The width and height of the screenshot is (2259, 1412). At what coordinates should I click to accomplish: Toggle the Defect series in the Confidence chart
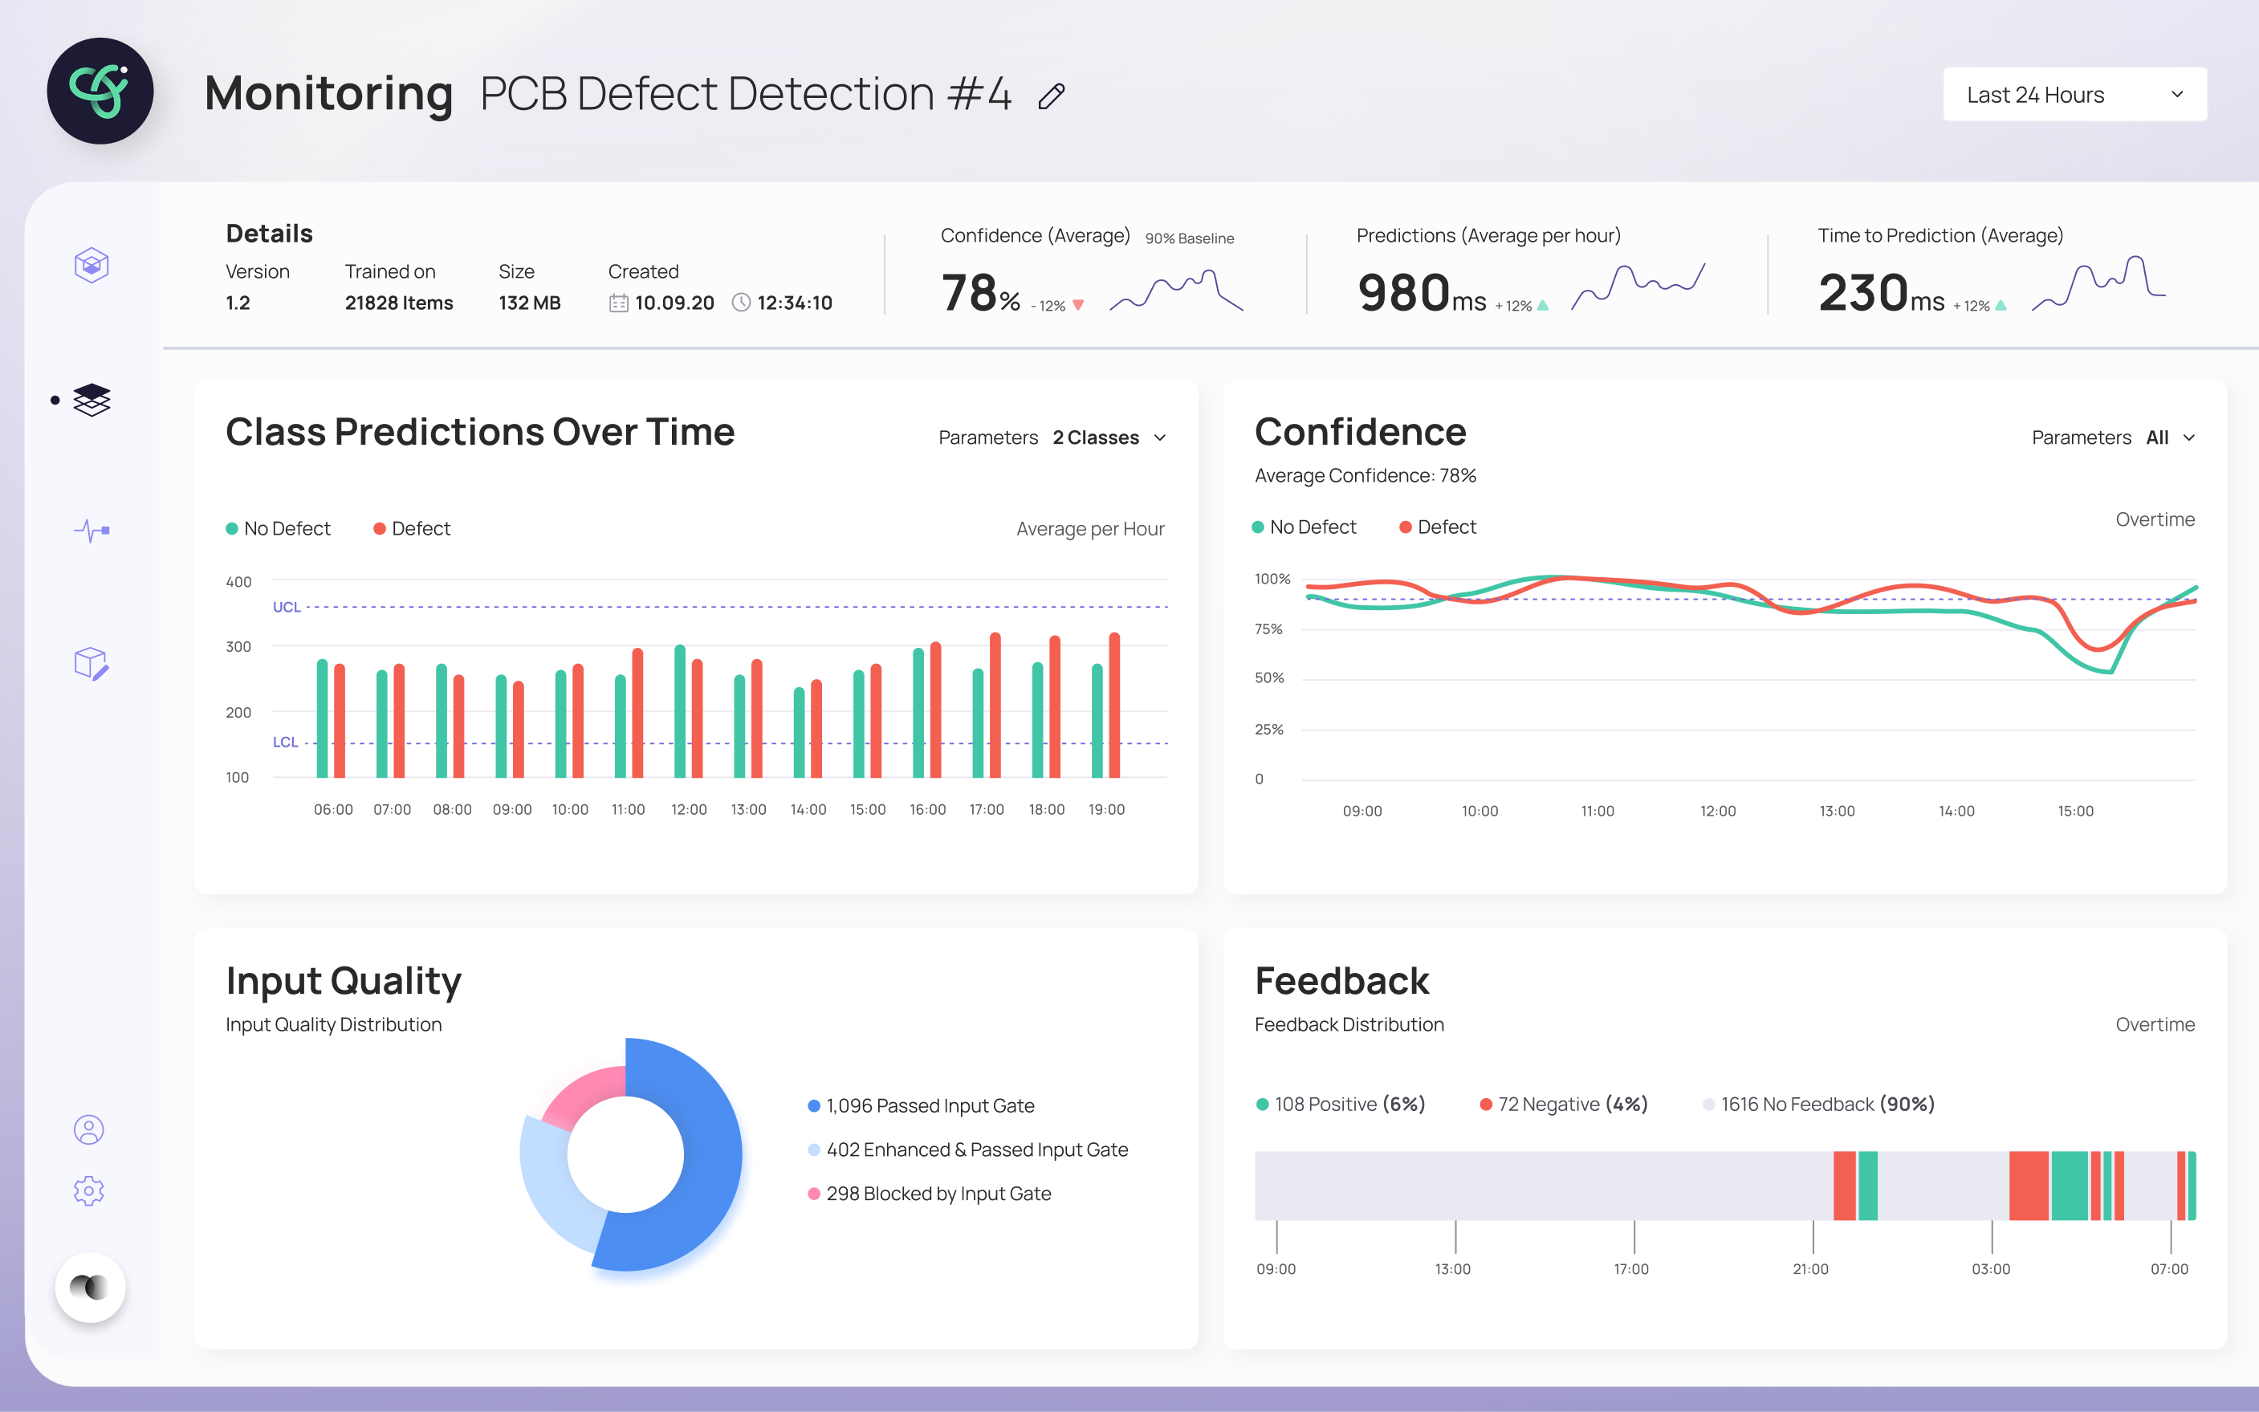(1437, 527)
